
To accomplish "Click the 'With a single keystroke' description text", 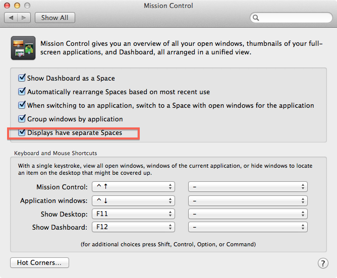I will [165, 169].
